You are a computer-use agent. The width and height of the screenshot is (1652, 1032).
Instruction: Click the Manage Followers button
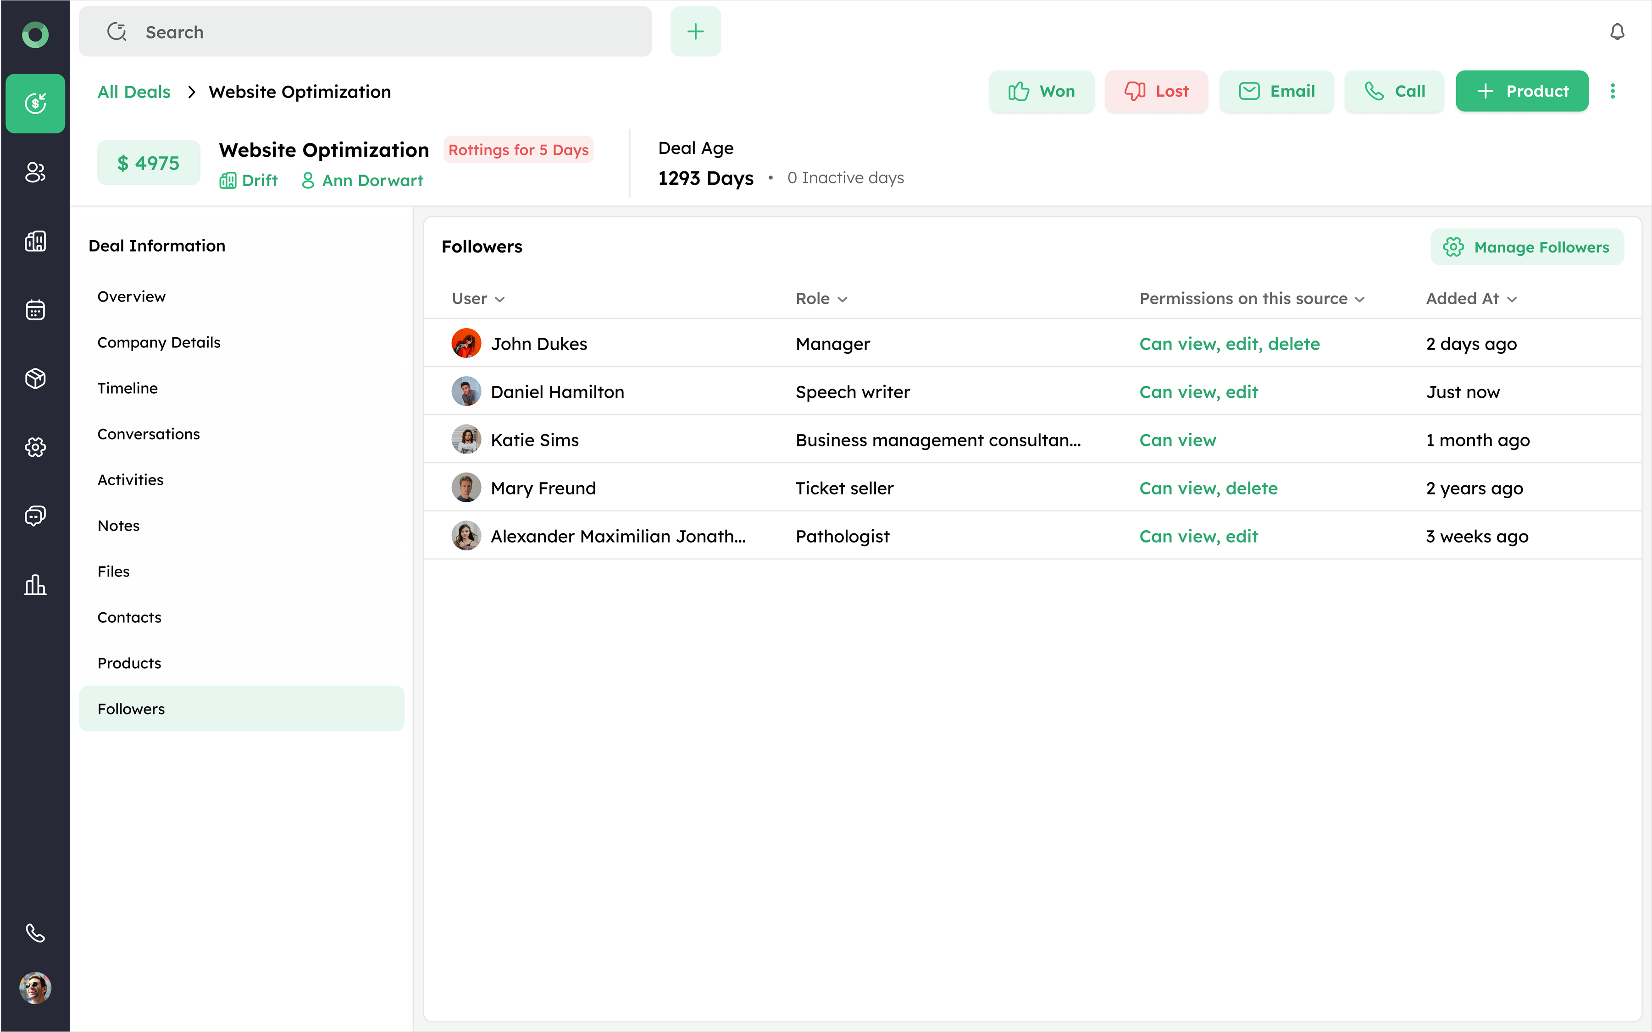pos(1526,247)
